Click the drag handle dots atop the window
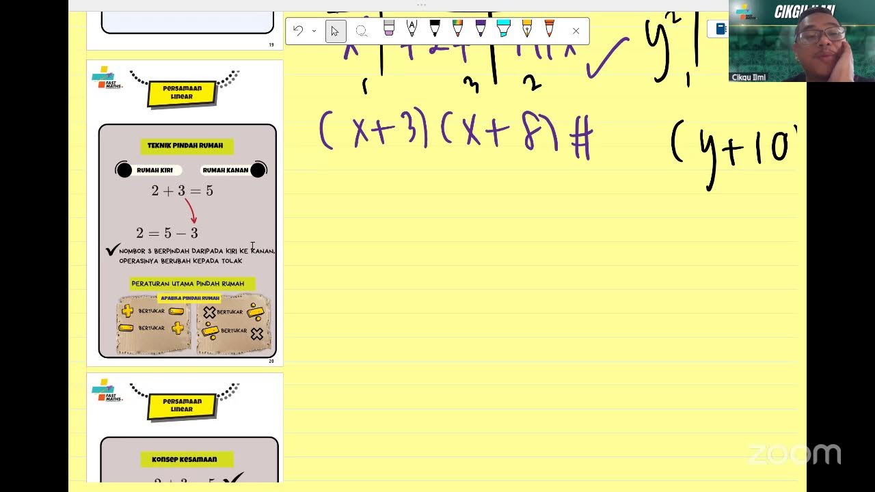Screen dimensions: 875x492 click(421, 5)
